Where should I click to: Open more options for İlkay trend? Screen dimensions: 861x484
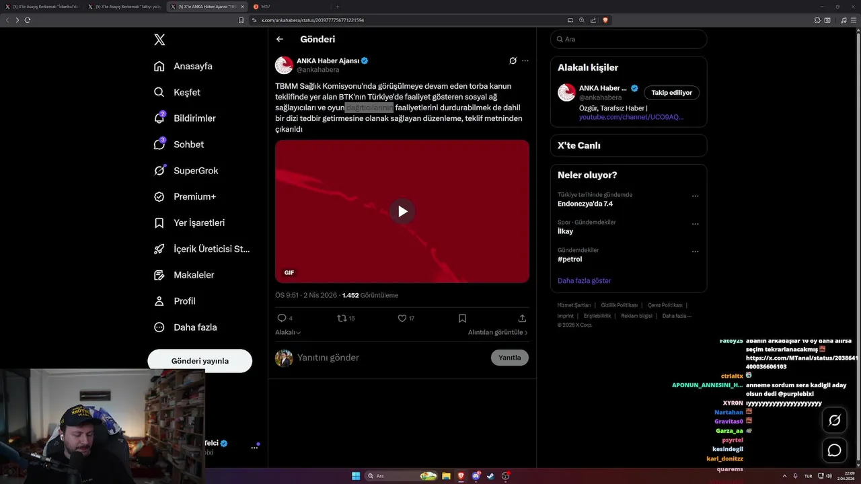(696, 224)
